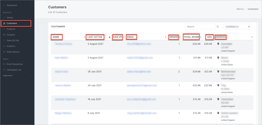Sort customers by Orders column header
262x125 pixels.
174,37
